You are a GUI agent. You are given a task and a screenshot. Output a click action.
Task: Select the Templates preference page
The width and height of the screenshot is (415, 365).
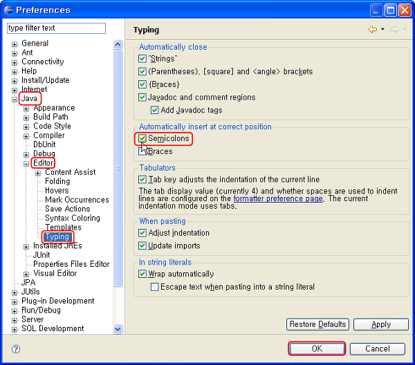(63, 227)
